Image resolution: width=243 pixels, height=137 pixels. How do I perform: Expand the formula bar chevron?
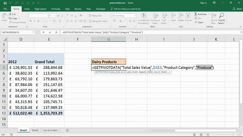(x=240, y=32)
